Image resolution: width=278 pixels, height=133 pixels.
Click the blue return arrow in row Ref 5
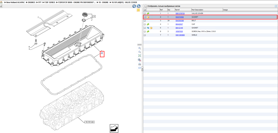148,28
